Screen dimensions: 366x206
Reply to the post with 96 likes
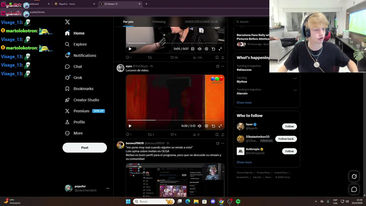tap(128, 58)
